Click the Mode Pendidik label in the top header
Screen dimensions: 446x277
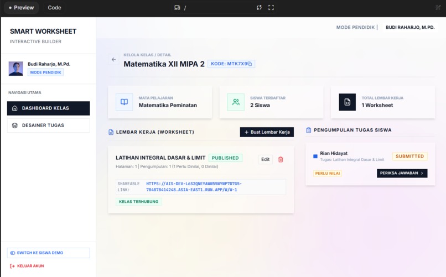point(355,27)
